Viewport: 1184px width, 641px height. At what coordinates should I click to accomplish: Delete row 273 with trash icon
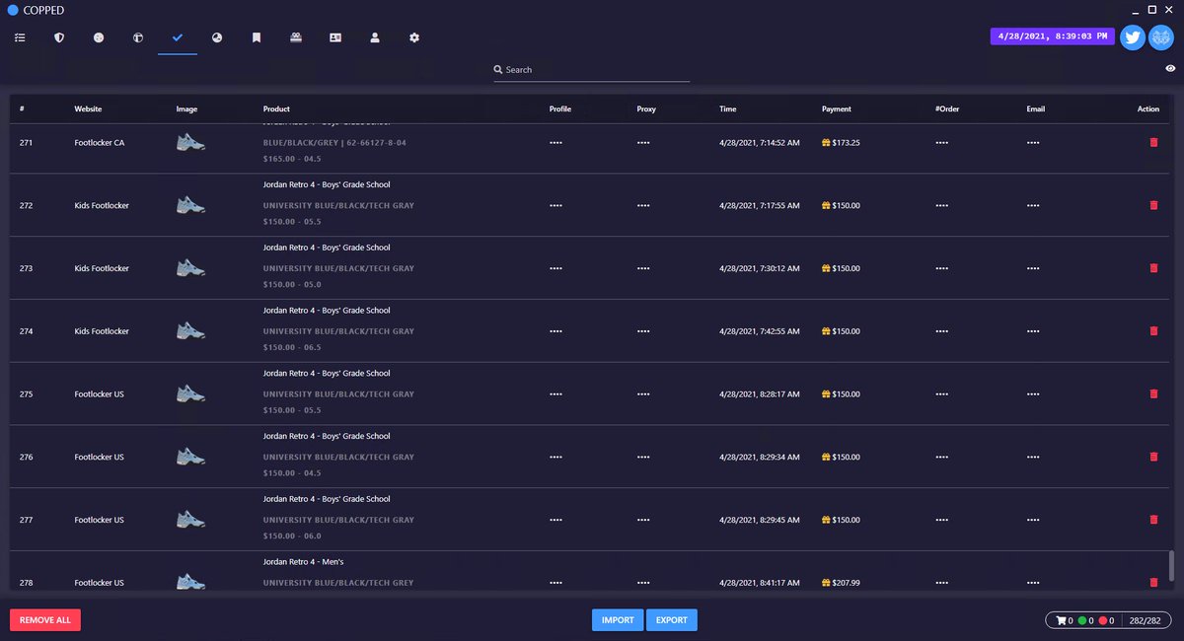[x=1153, y=268]
